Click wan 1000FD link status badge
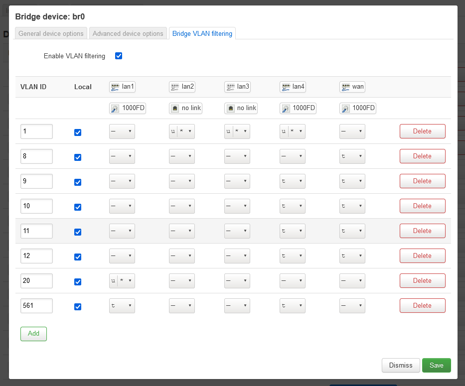The image size is (465, 386). pos(357,108)
